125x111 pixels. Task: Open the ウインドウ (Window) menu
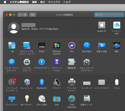click(54, 2)
